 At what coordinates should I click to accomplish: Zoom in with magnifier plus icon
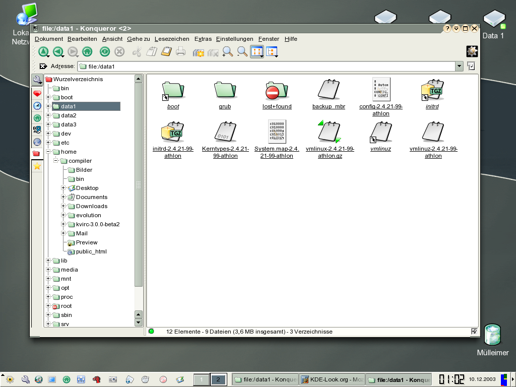pos(227,52)
